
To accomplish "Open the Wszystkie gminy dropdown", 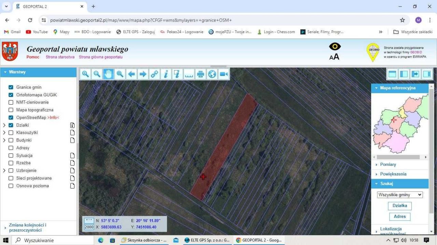I will [400, 195].
